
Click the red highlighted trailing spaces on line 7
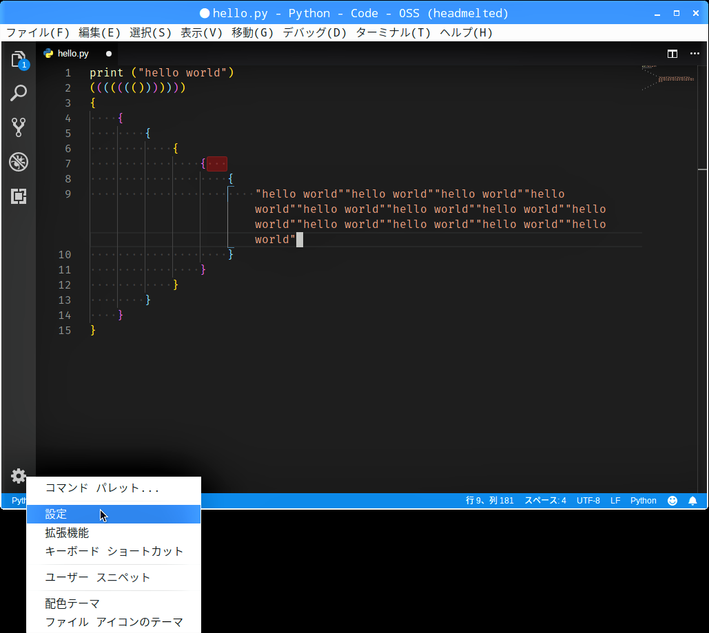pyautogui.click(x=217, y=164)
